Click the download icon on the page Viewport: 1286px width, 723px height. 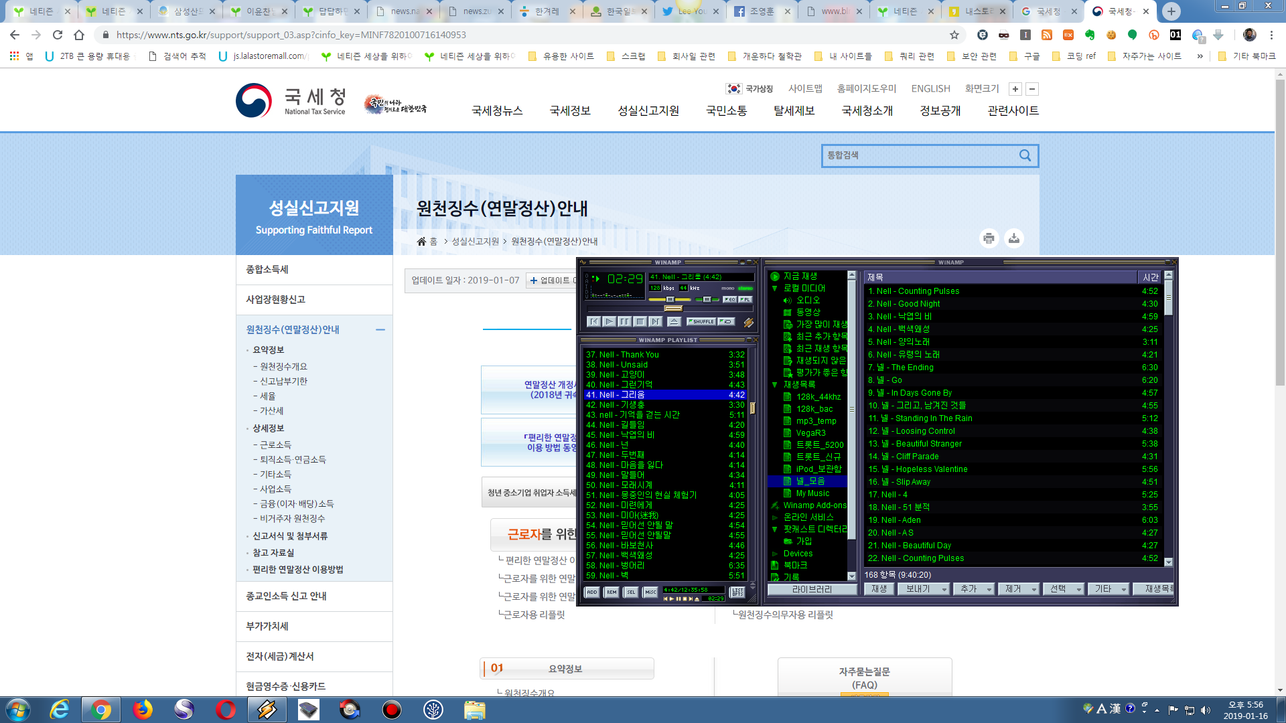tap(1014, 238)
